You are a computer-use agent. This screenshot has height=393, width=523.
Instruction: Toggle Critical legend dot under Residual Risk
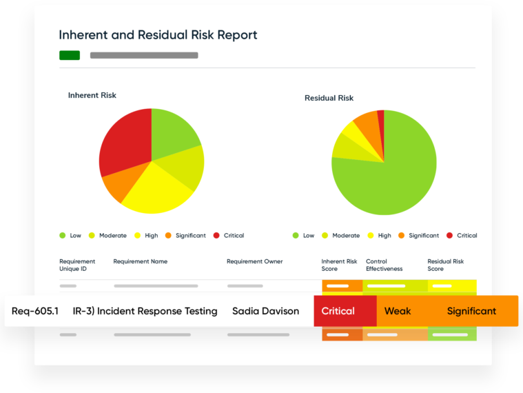(x=450, y=236)
